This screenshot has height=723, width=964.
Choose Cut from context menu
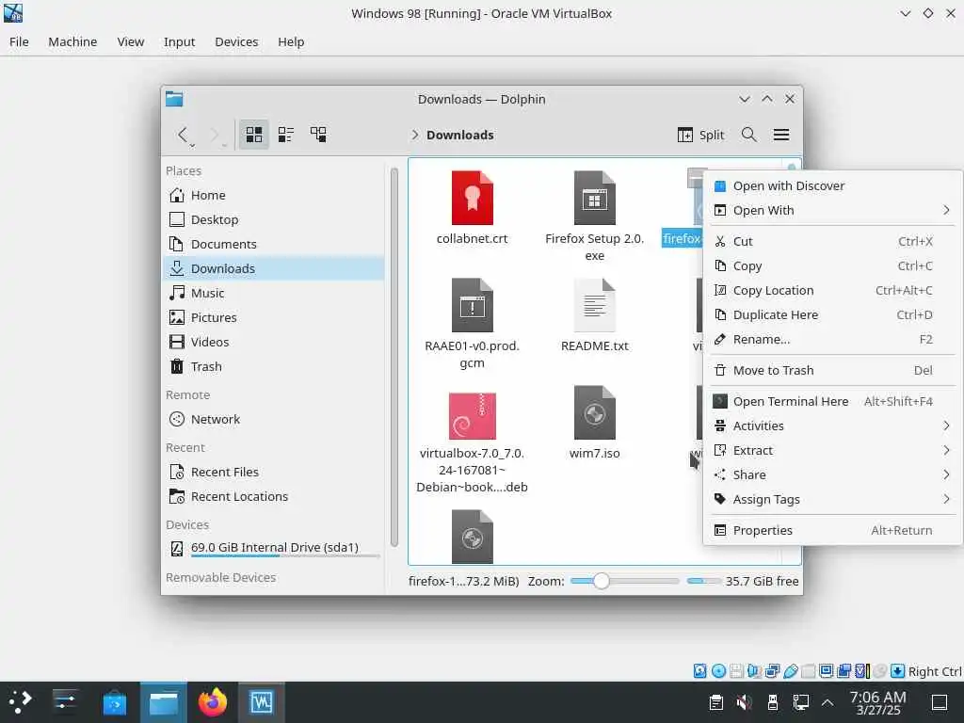tap(832, 242)
